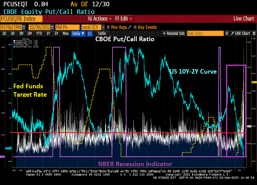Toggle the Key Events checkbox
The height and width of the screenshot is (185, 257).
[x=135, y=27]
